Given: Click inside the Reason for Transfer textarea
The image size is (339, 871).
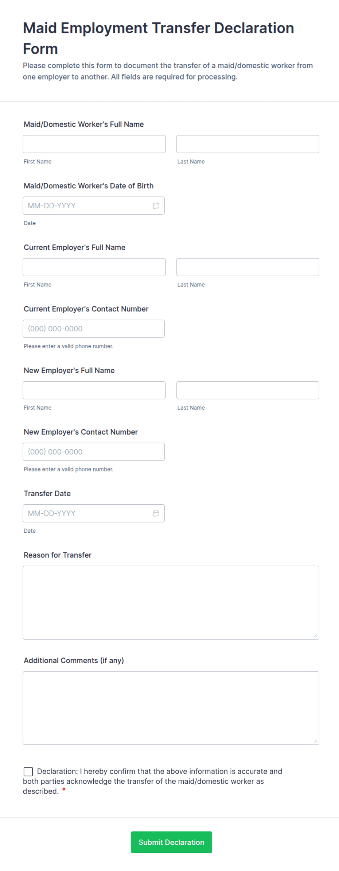Looking at the screenshot, I should click(x=171, y=603).
